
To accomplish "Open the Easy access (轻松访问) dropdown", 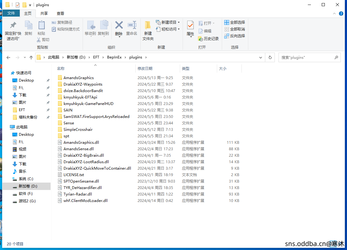I will (x=168, y=29).
